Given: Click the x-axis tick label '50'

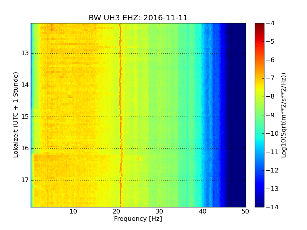Looking at the screenshot, I should click(x=245, y=212).
